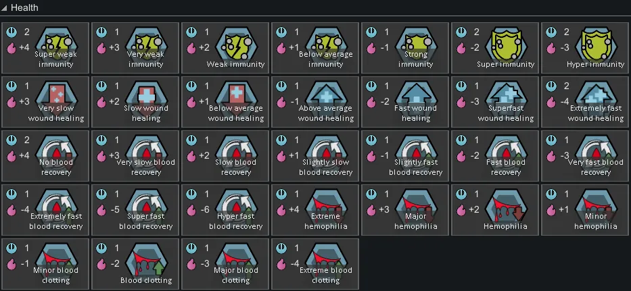Image resolution: width=631 pixels, height=291 pixels.
Task: Pick the Blood clotting gene icon
Action: coord(146,260)
